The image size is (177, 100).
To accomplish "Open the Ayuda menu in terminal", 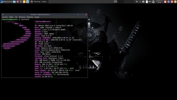I will click(x=37, y=17).
